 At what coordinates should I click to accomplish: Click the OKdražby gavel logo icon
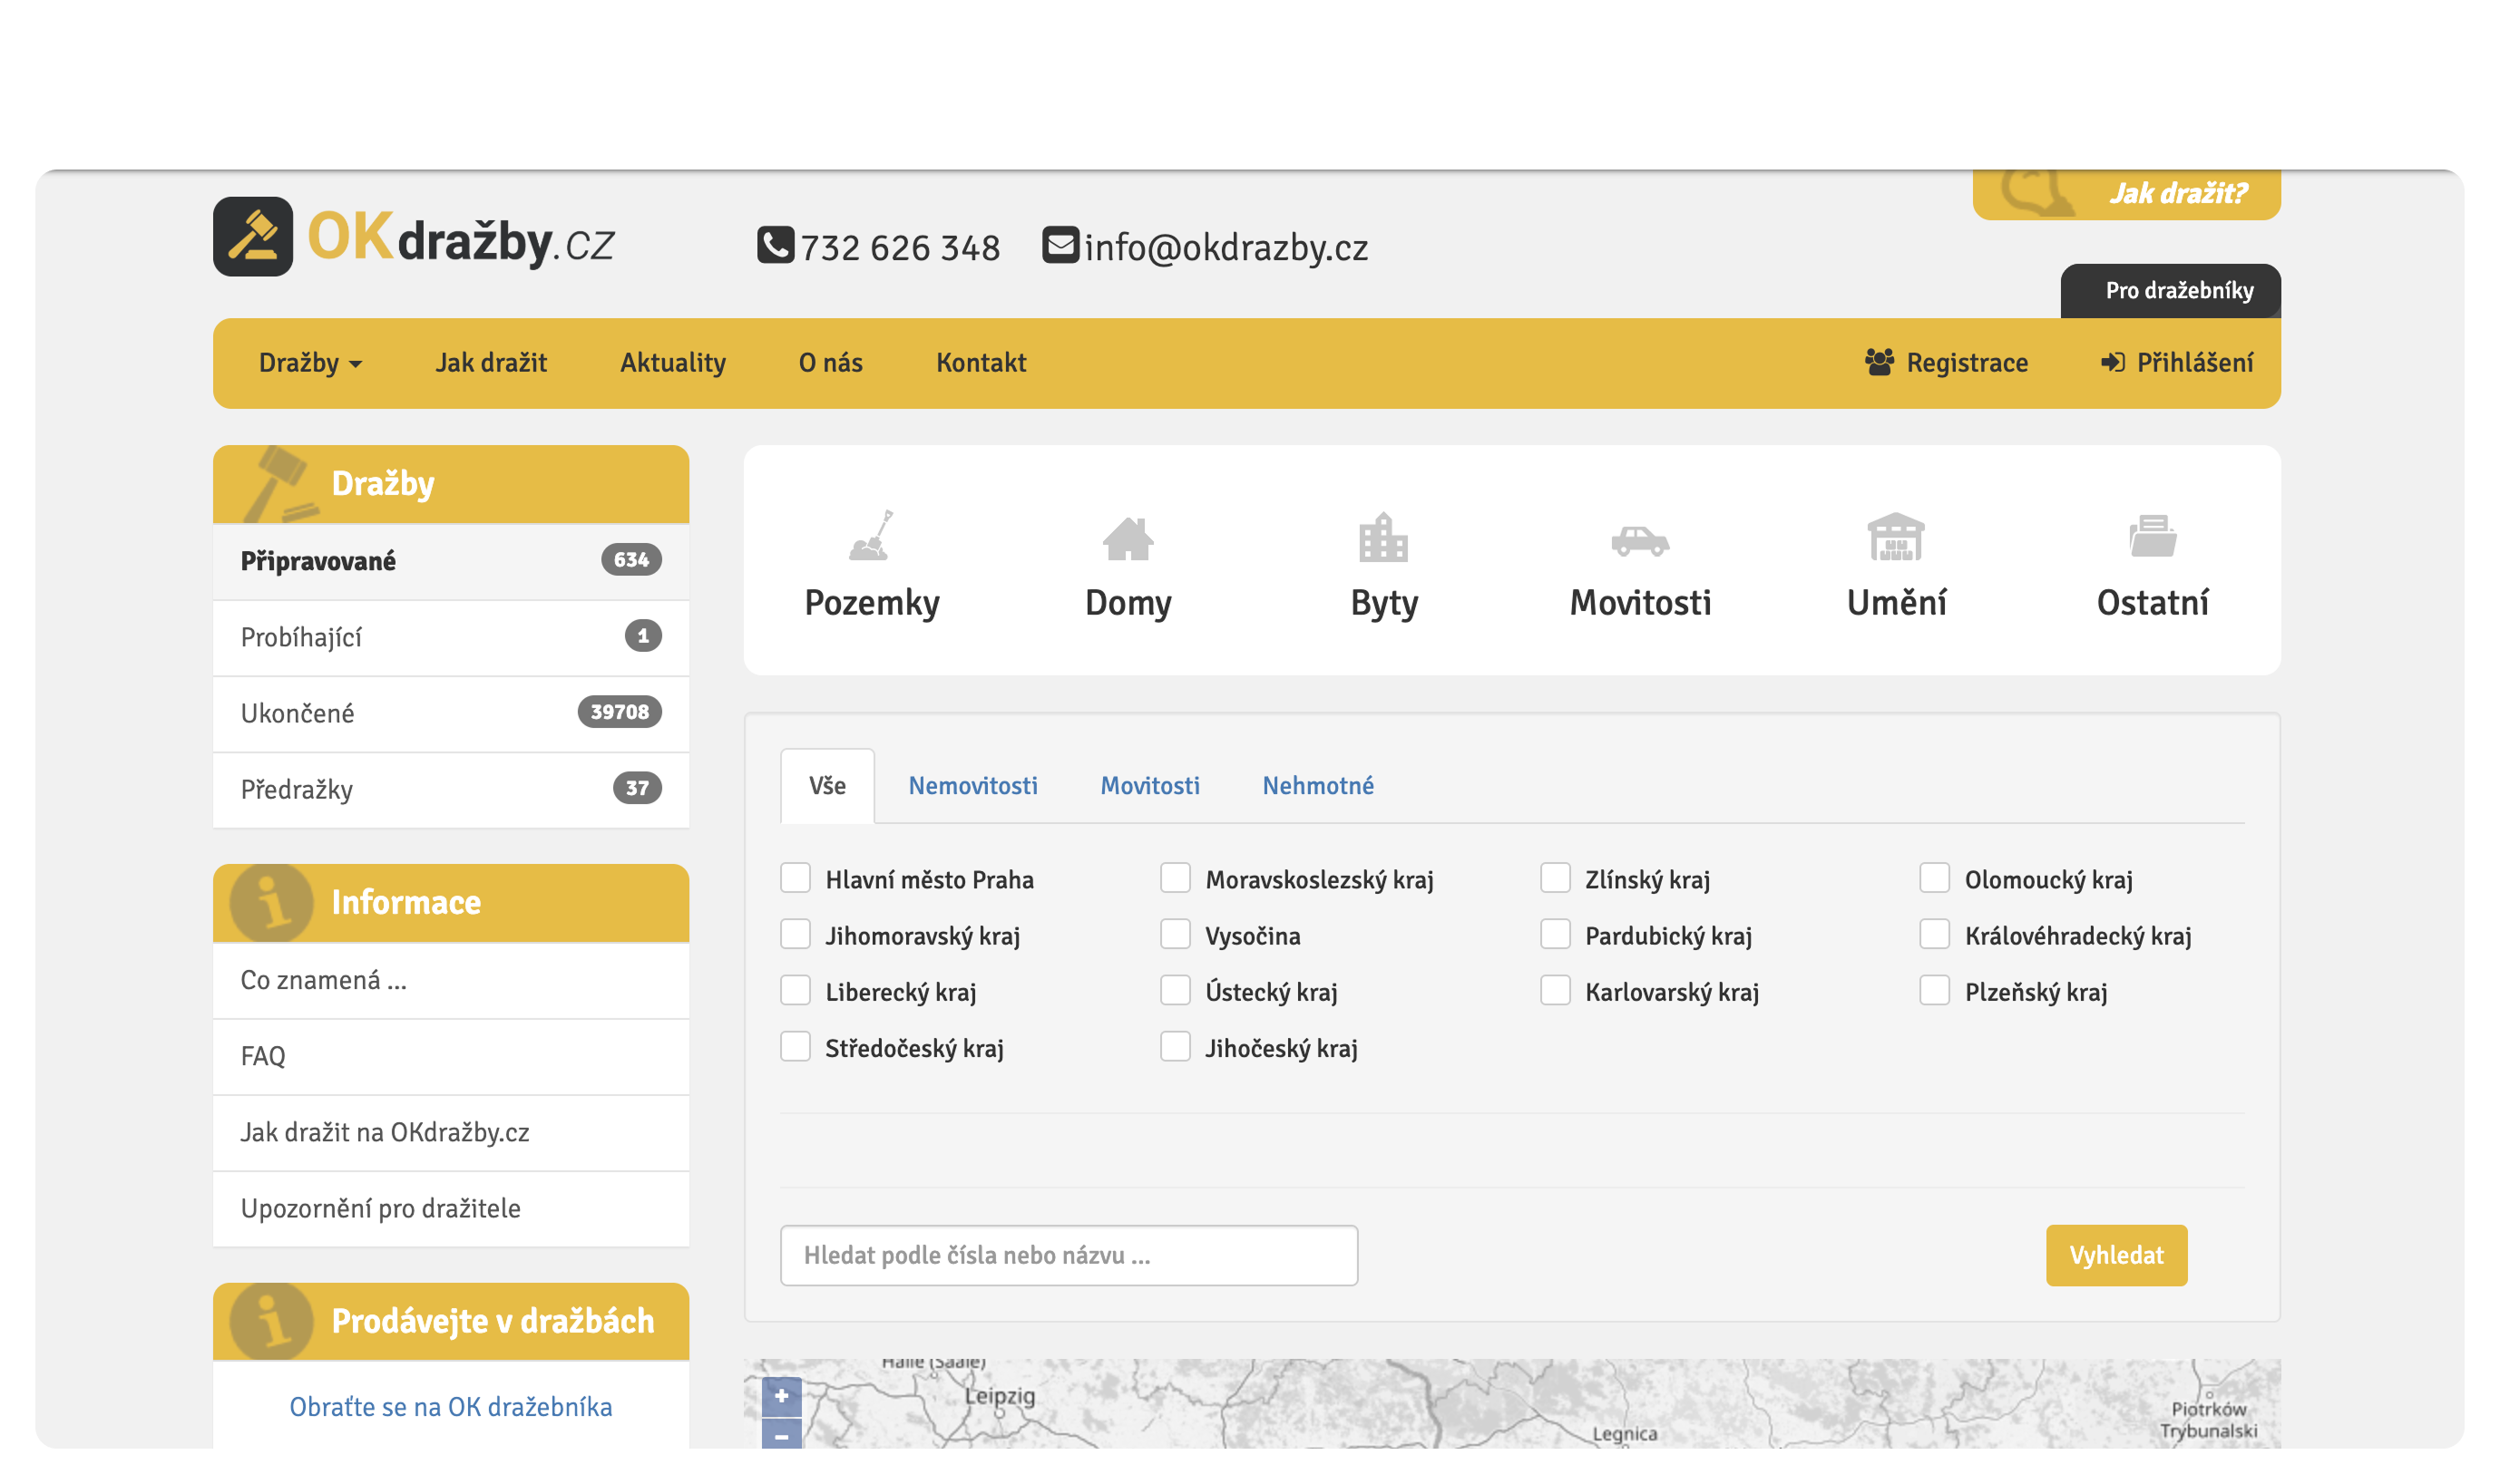pyautogui.click(x=252, y=237)
